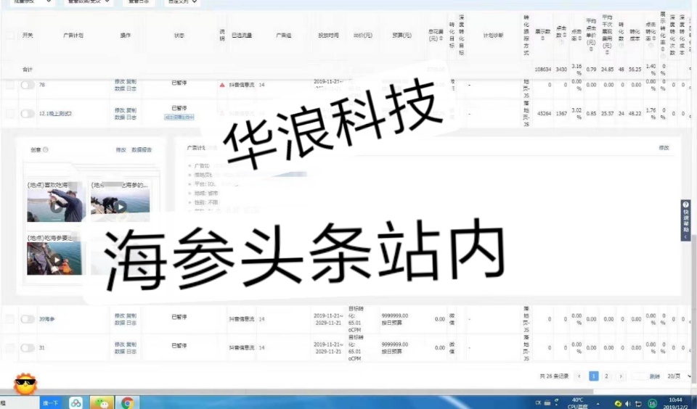
Task: Tick the checkbox for ad plan 31
Action: [9, 347]
